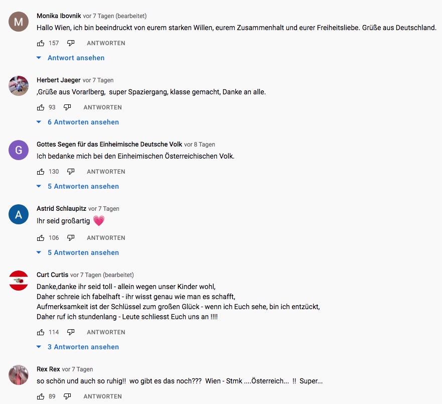This screenshot has width=442, height=404.
Task: Show 3 replies under Curt Curtis
Action: [x=83, y=347]
